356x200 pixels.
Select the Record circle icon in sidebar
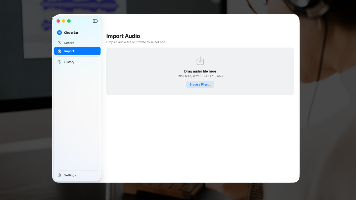point(59,43)
